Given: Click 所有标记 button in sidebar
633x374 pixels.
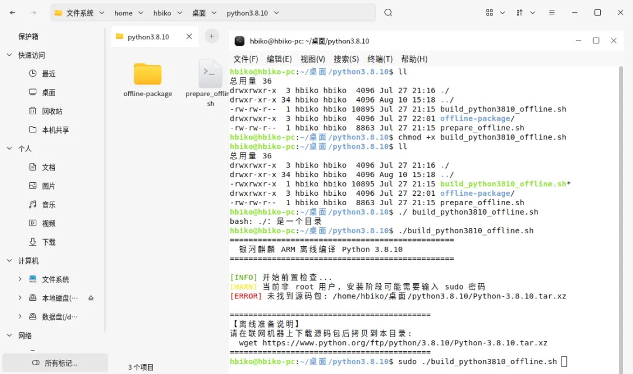Looking at the screenshot, I should [55, 363].
